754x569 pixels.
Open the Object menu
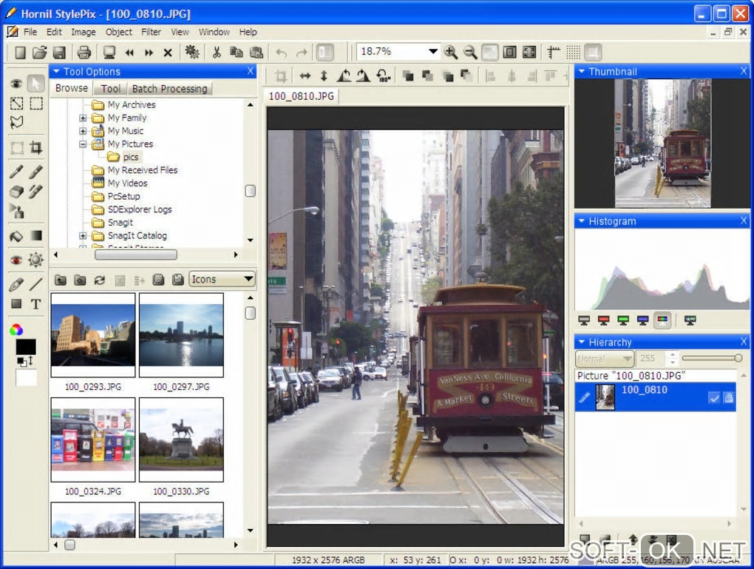119,32
